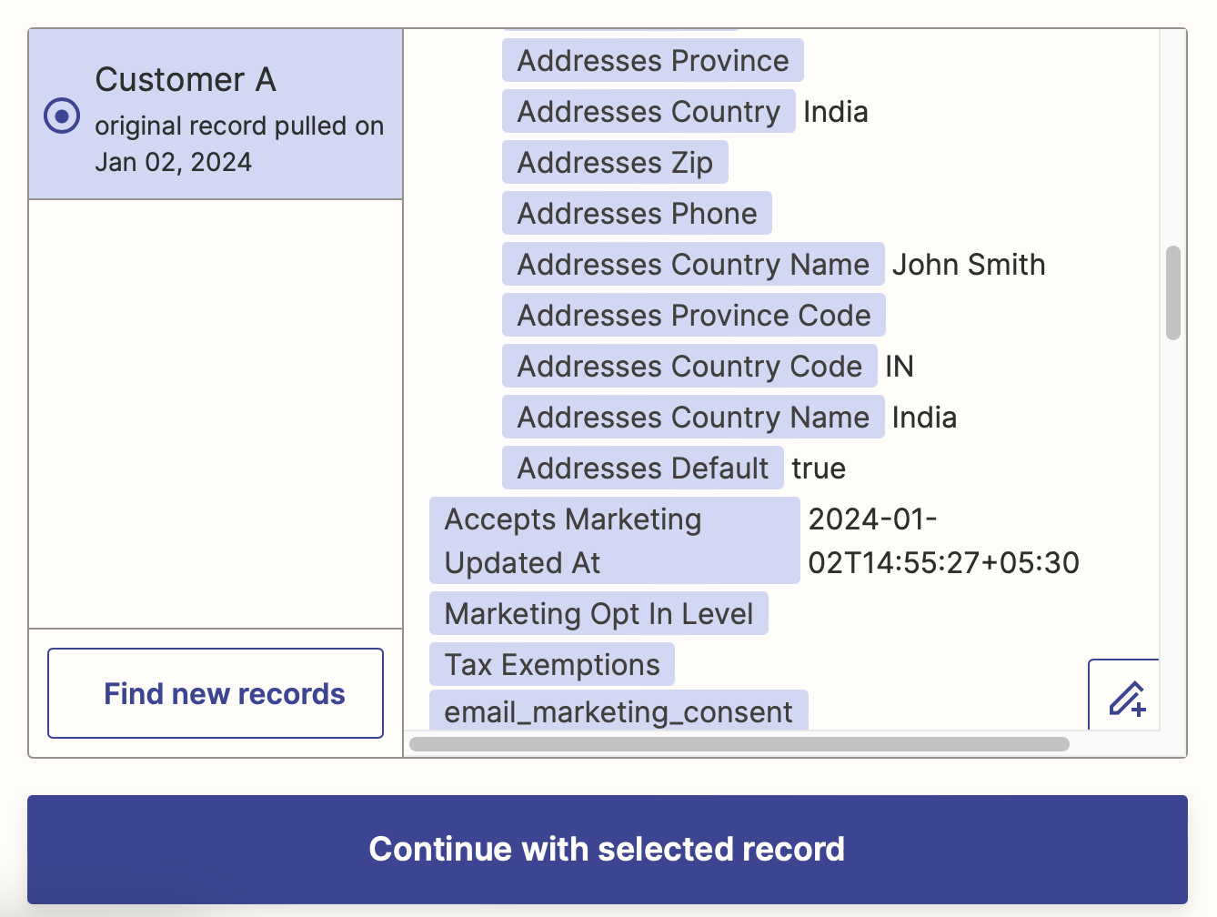This screenshot has height=917, width=1217.
Task: Click the pencil edit icon
Action: tap(1126, 698)
